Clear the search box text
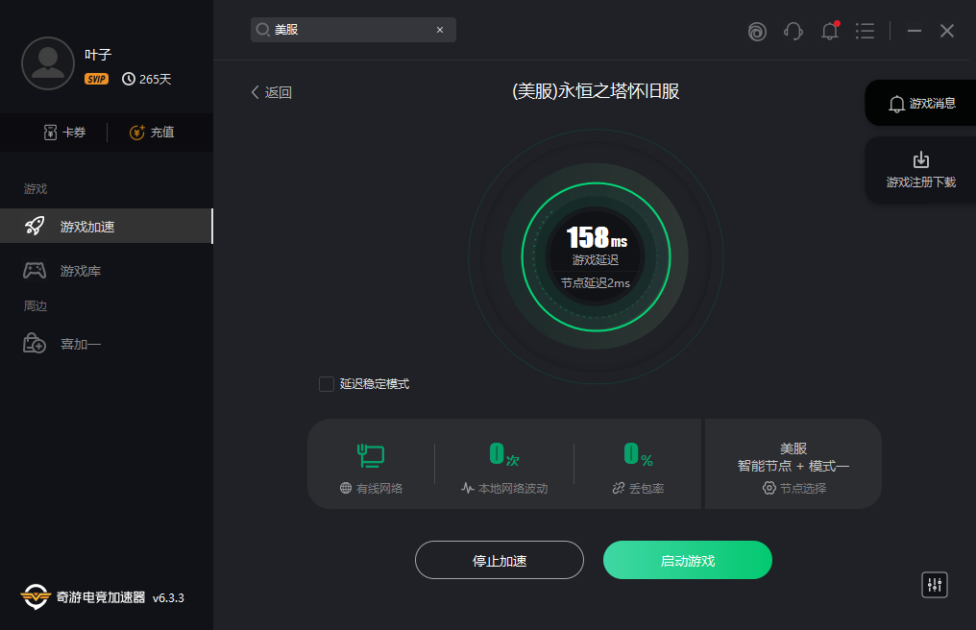The image size is (976, 630). [x=440, y=30]
